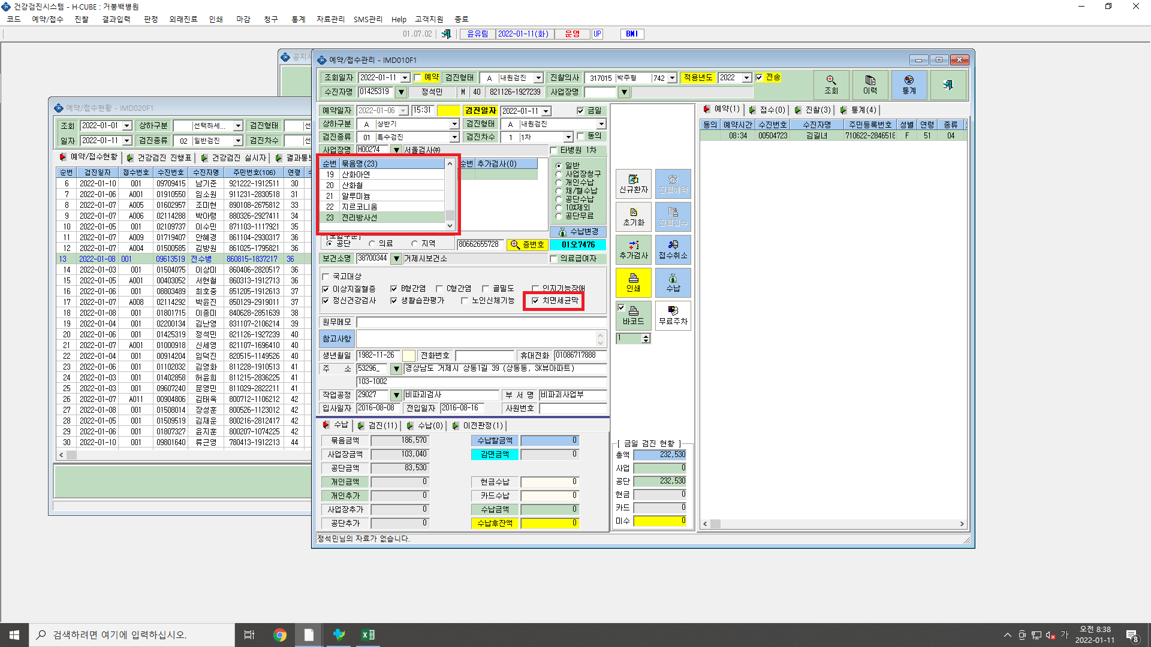Viewport: 1151px width, 647px height.
Task: Expand the 검진종류 특수검진 dropdown
Action: 454,137
